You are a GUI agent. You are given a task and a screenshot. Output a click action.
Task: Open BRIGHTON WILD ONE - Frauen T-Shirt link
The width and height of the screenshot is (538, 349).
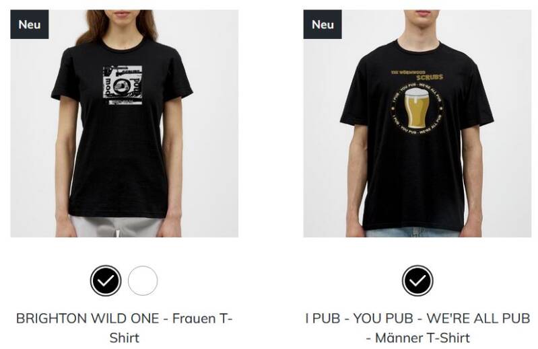pos(124,327)
